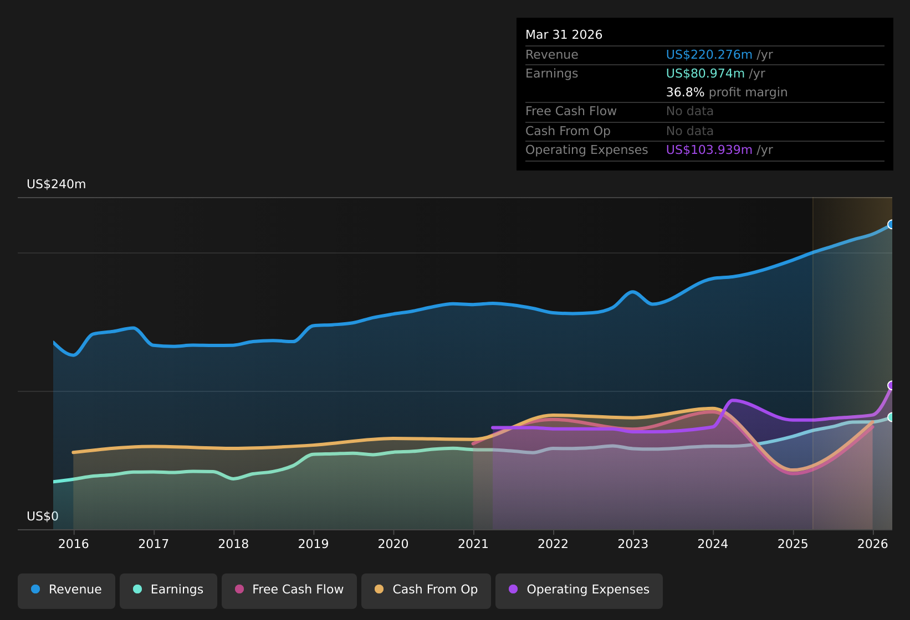The width and height of the screenshot is (910, 620).
Task: Click the US$80.974m earnings value
Action: point(705,74)
